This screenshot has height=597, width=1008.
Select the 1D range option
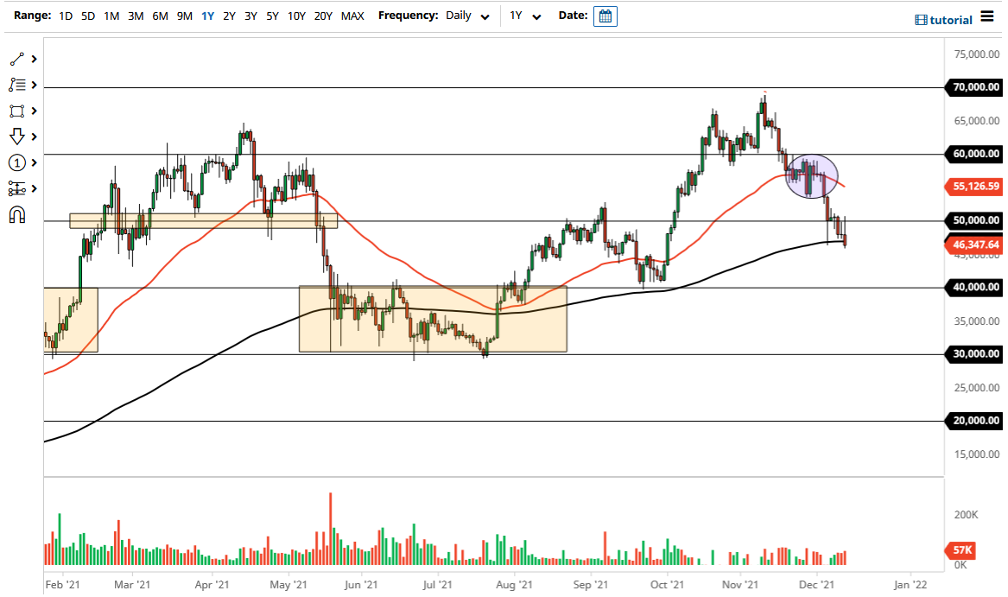[x=65, y=16]
